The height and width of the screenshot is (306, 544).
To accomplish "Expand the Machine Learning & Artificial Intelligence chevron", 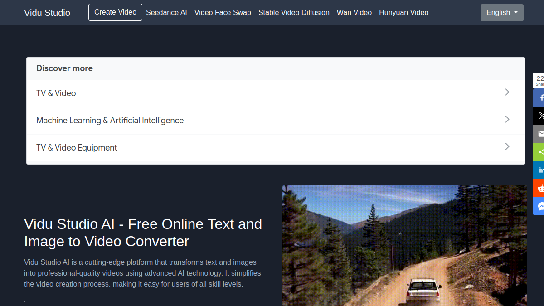I will [507, 120].
